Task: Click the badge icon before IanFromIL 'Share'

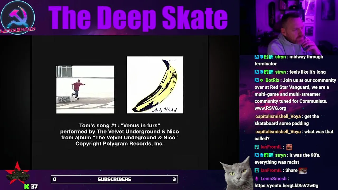Action: pyautogui.click(x=257, y=171)
